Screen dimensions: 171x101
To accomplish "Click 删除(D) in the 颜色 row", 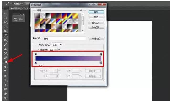I will [x=93, y=76].
